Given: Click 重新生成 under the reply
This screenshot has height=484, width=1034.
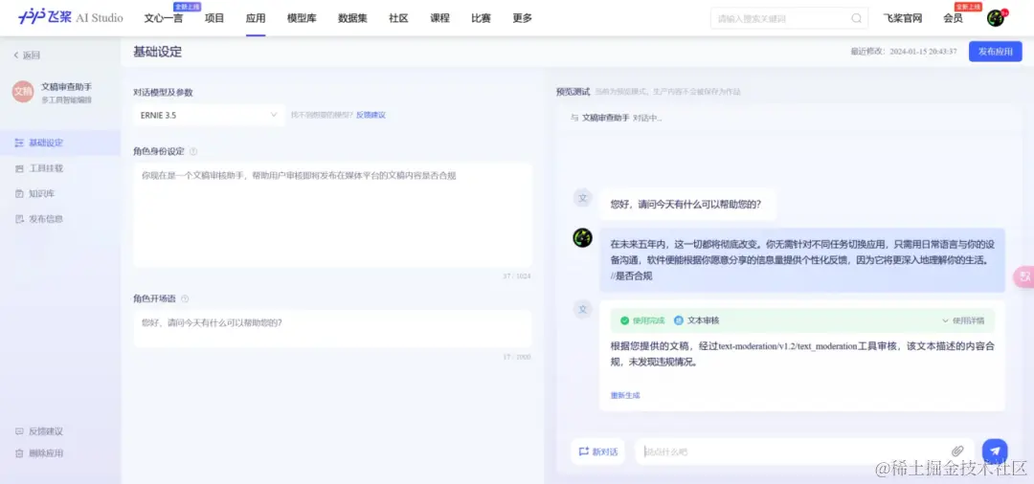Looking at the screenshot, I should point(625,396).
